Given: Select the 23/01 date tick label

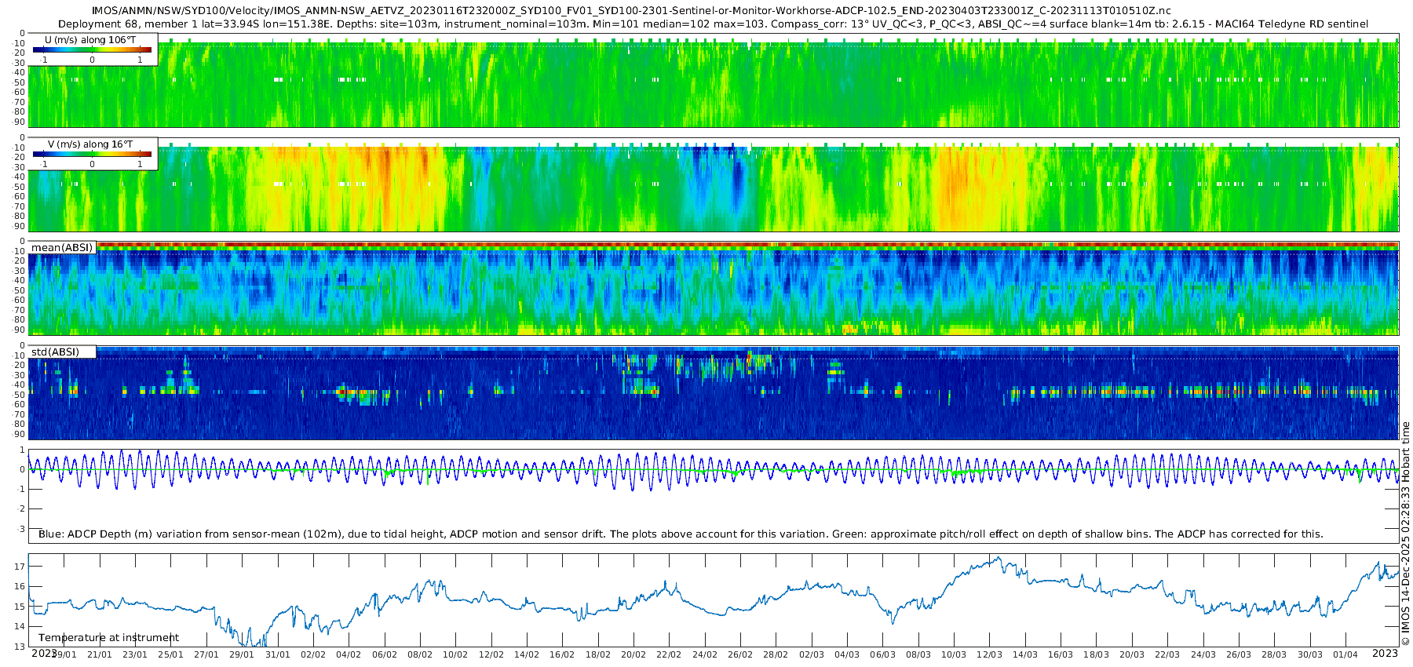Looking at the screenshot, I should point(134,654).
